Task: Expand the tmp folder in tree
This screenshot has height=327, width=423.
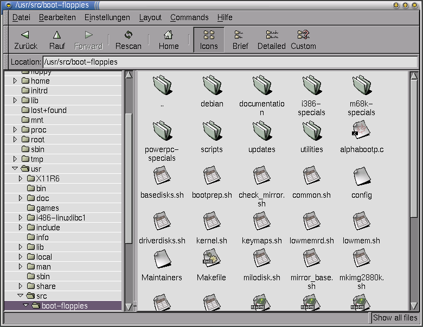Action: [15, 159]
